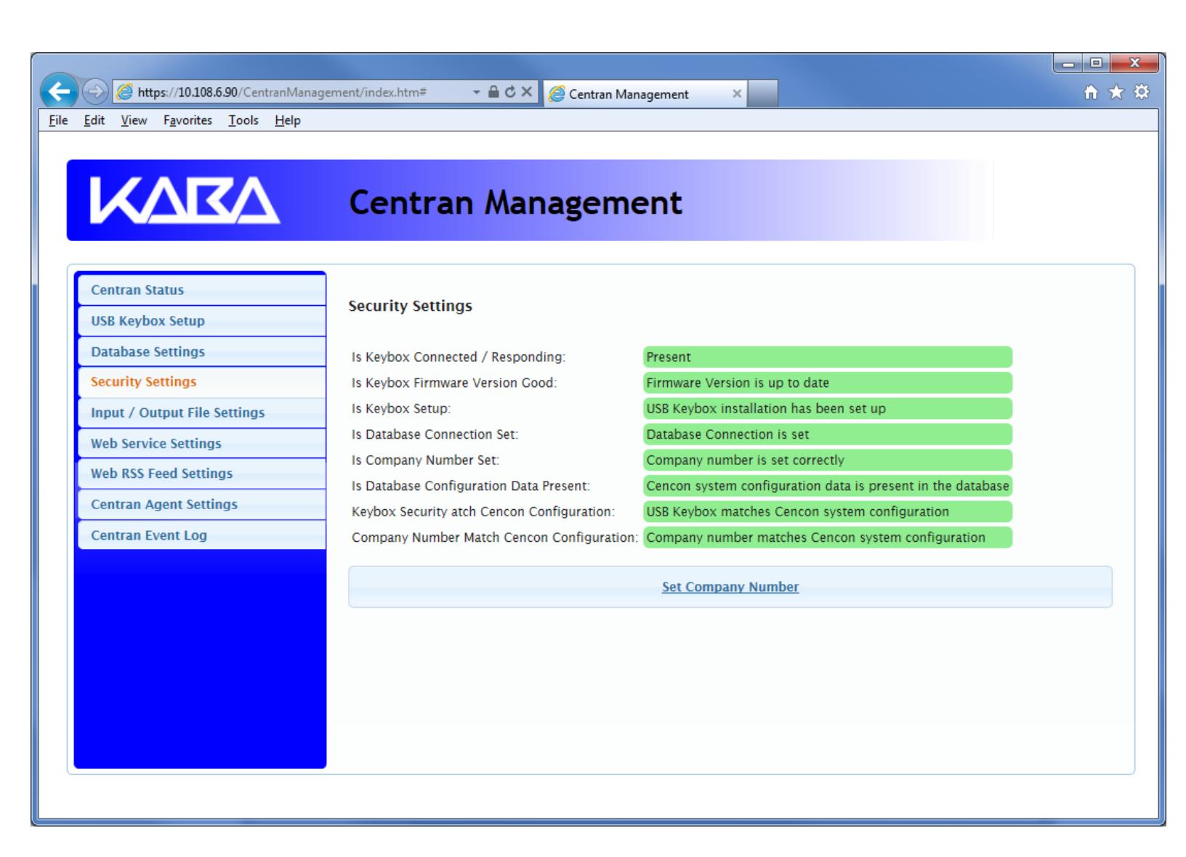Click the 'Is Keybox Firmware Version Good:' label
This screenshot has height=857, width=1186.
pos(454,383)
